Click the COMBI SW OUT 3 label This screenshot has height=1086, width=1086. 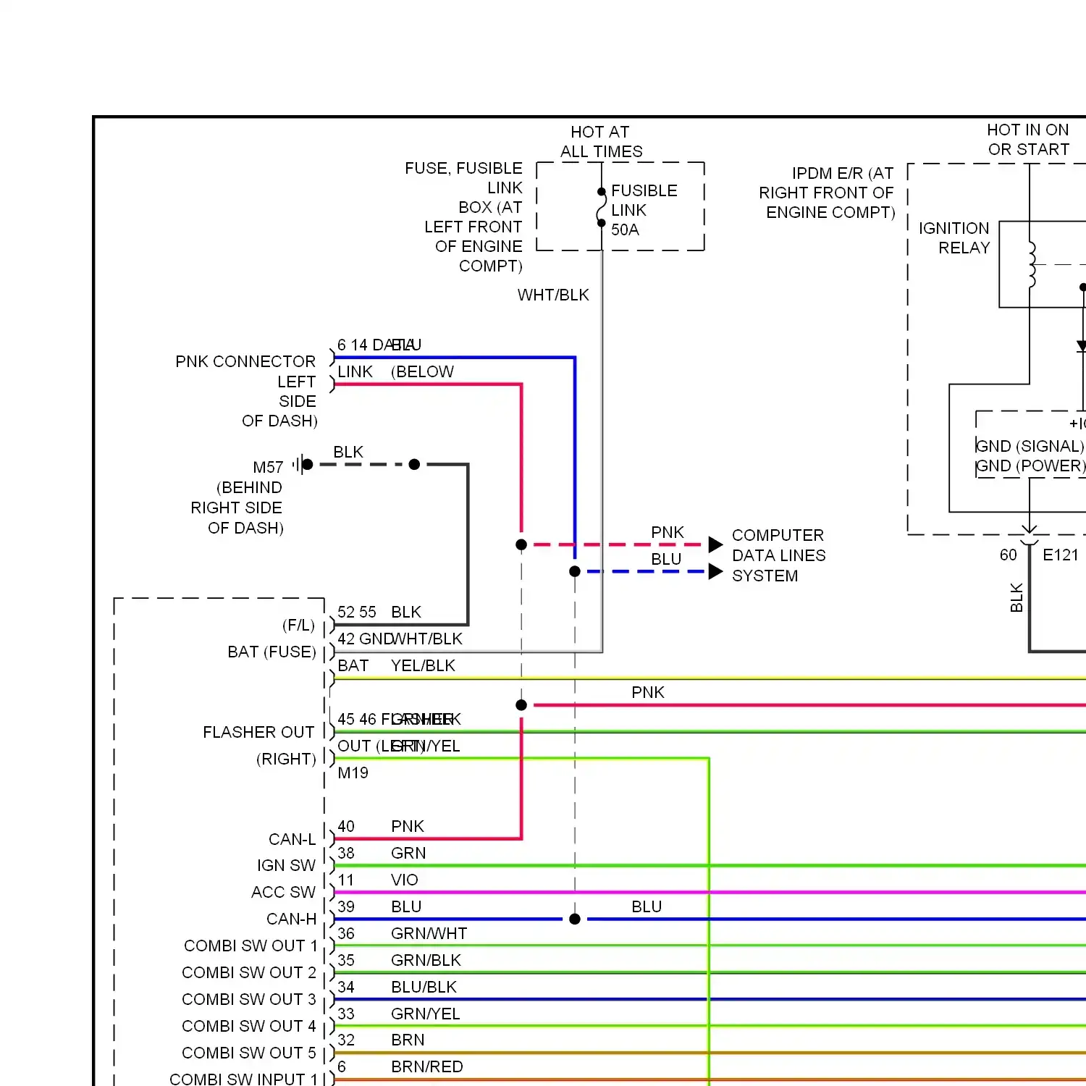249,999
